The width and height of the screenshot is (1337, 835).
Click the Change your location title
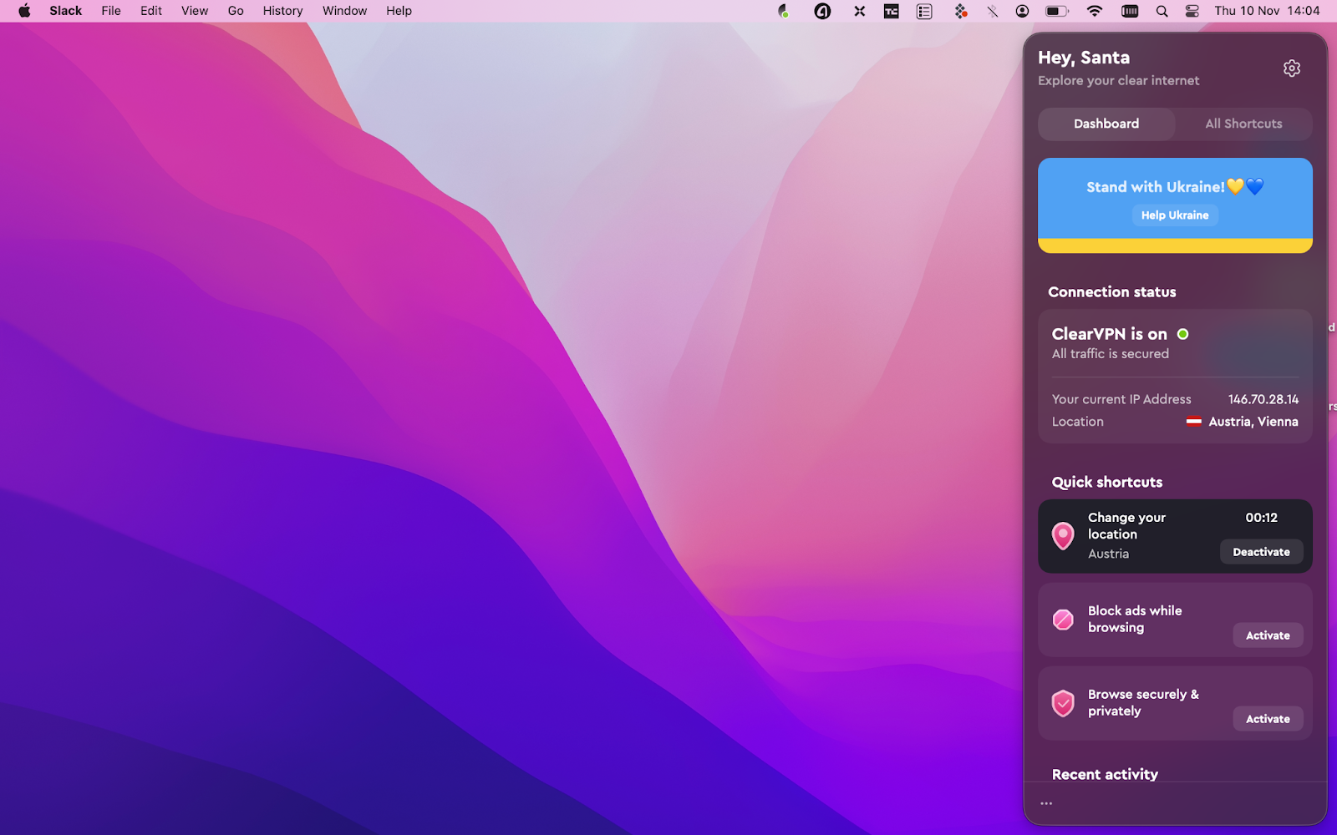coord(1126,526)
